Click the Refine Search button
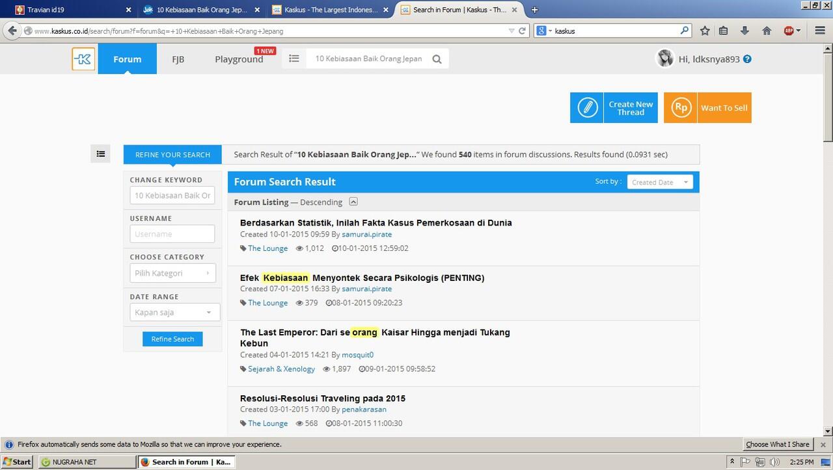Viewport: 833px width, 470px height. pyautogui.click(x=172, y=339)
